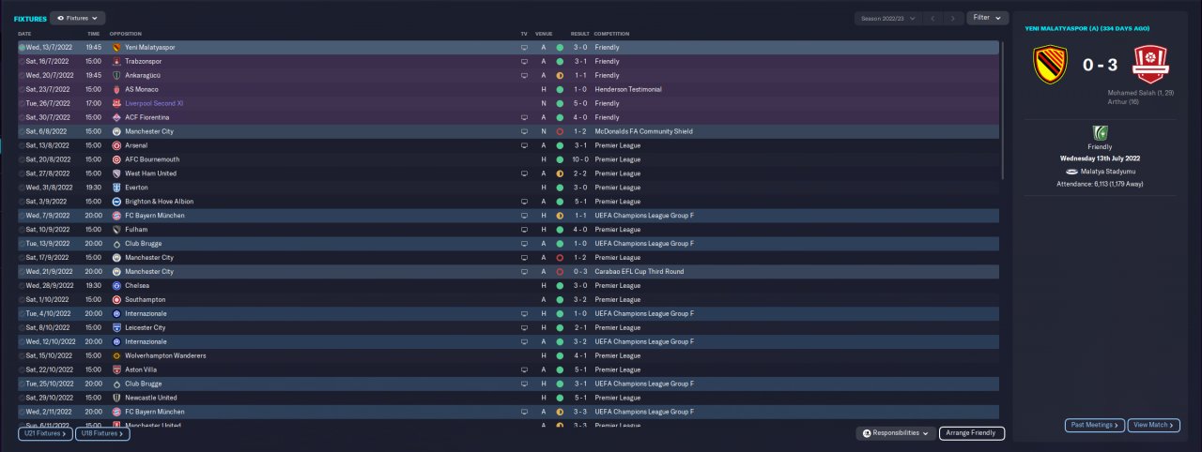Toggle the selection circle for Everton fixture
This screenshot has height=452, width=1202.
22,188
